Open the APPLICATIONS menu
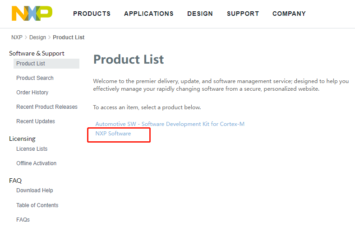Image resolution: width=355 pixels, height=241 pixels. 149,14
